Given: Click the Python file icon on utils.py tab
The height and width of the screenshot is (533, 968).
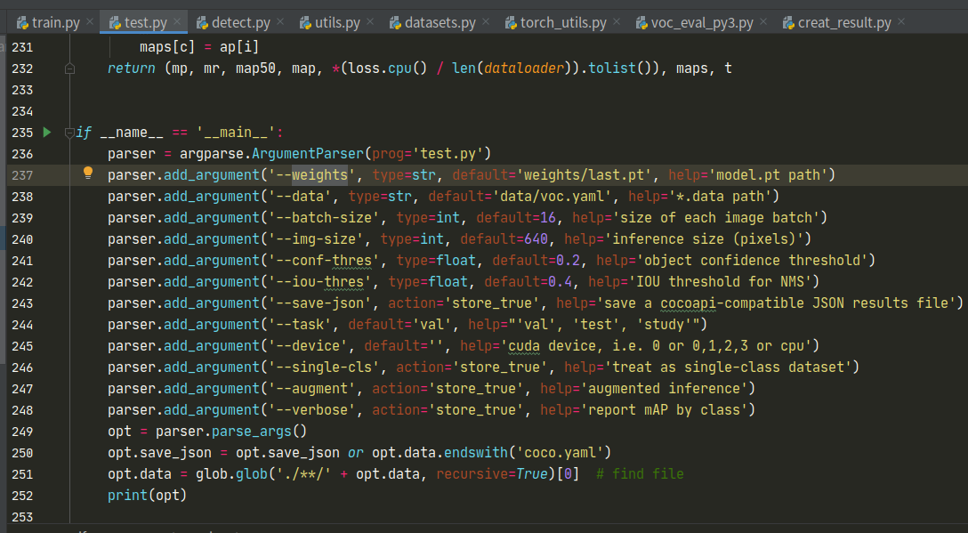Looking at the screenshot, I should click(305, 23).
